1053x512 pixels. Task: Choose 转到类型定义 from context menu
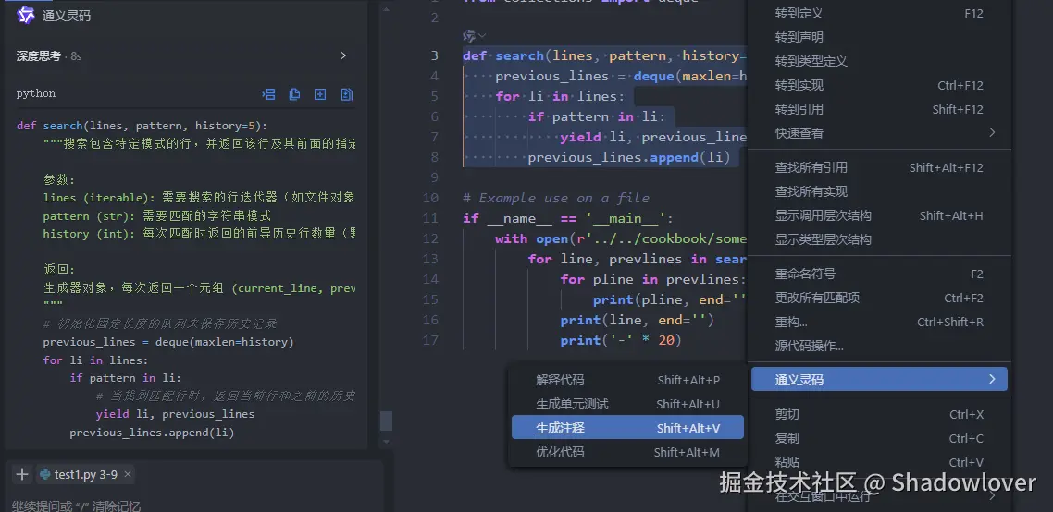tap(878, 61)
